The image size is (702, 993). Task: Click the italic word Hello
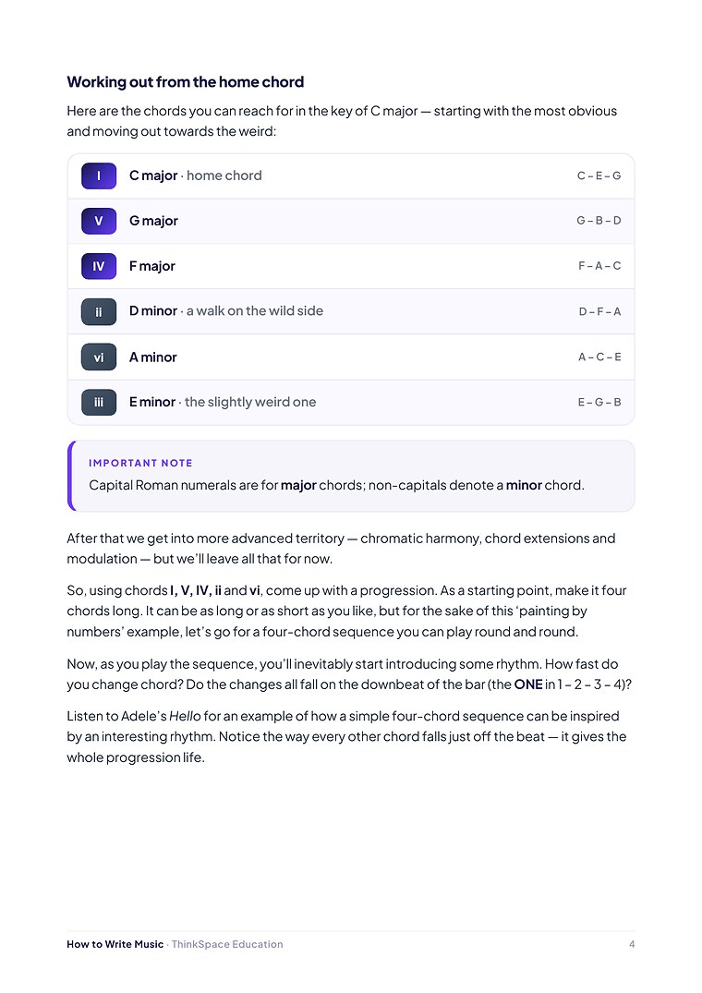tap(185, 716)
